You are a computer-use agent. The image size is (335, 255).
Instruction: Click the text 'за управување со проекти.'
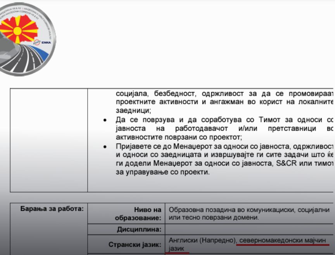tap(162, 172)
